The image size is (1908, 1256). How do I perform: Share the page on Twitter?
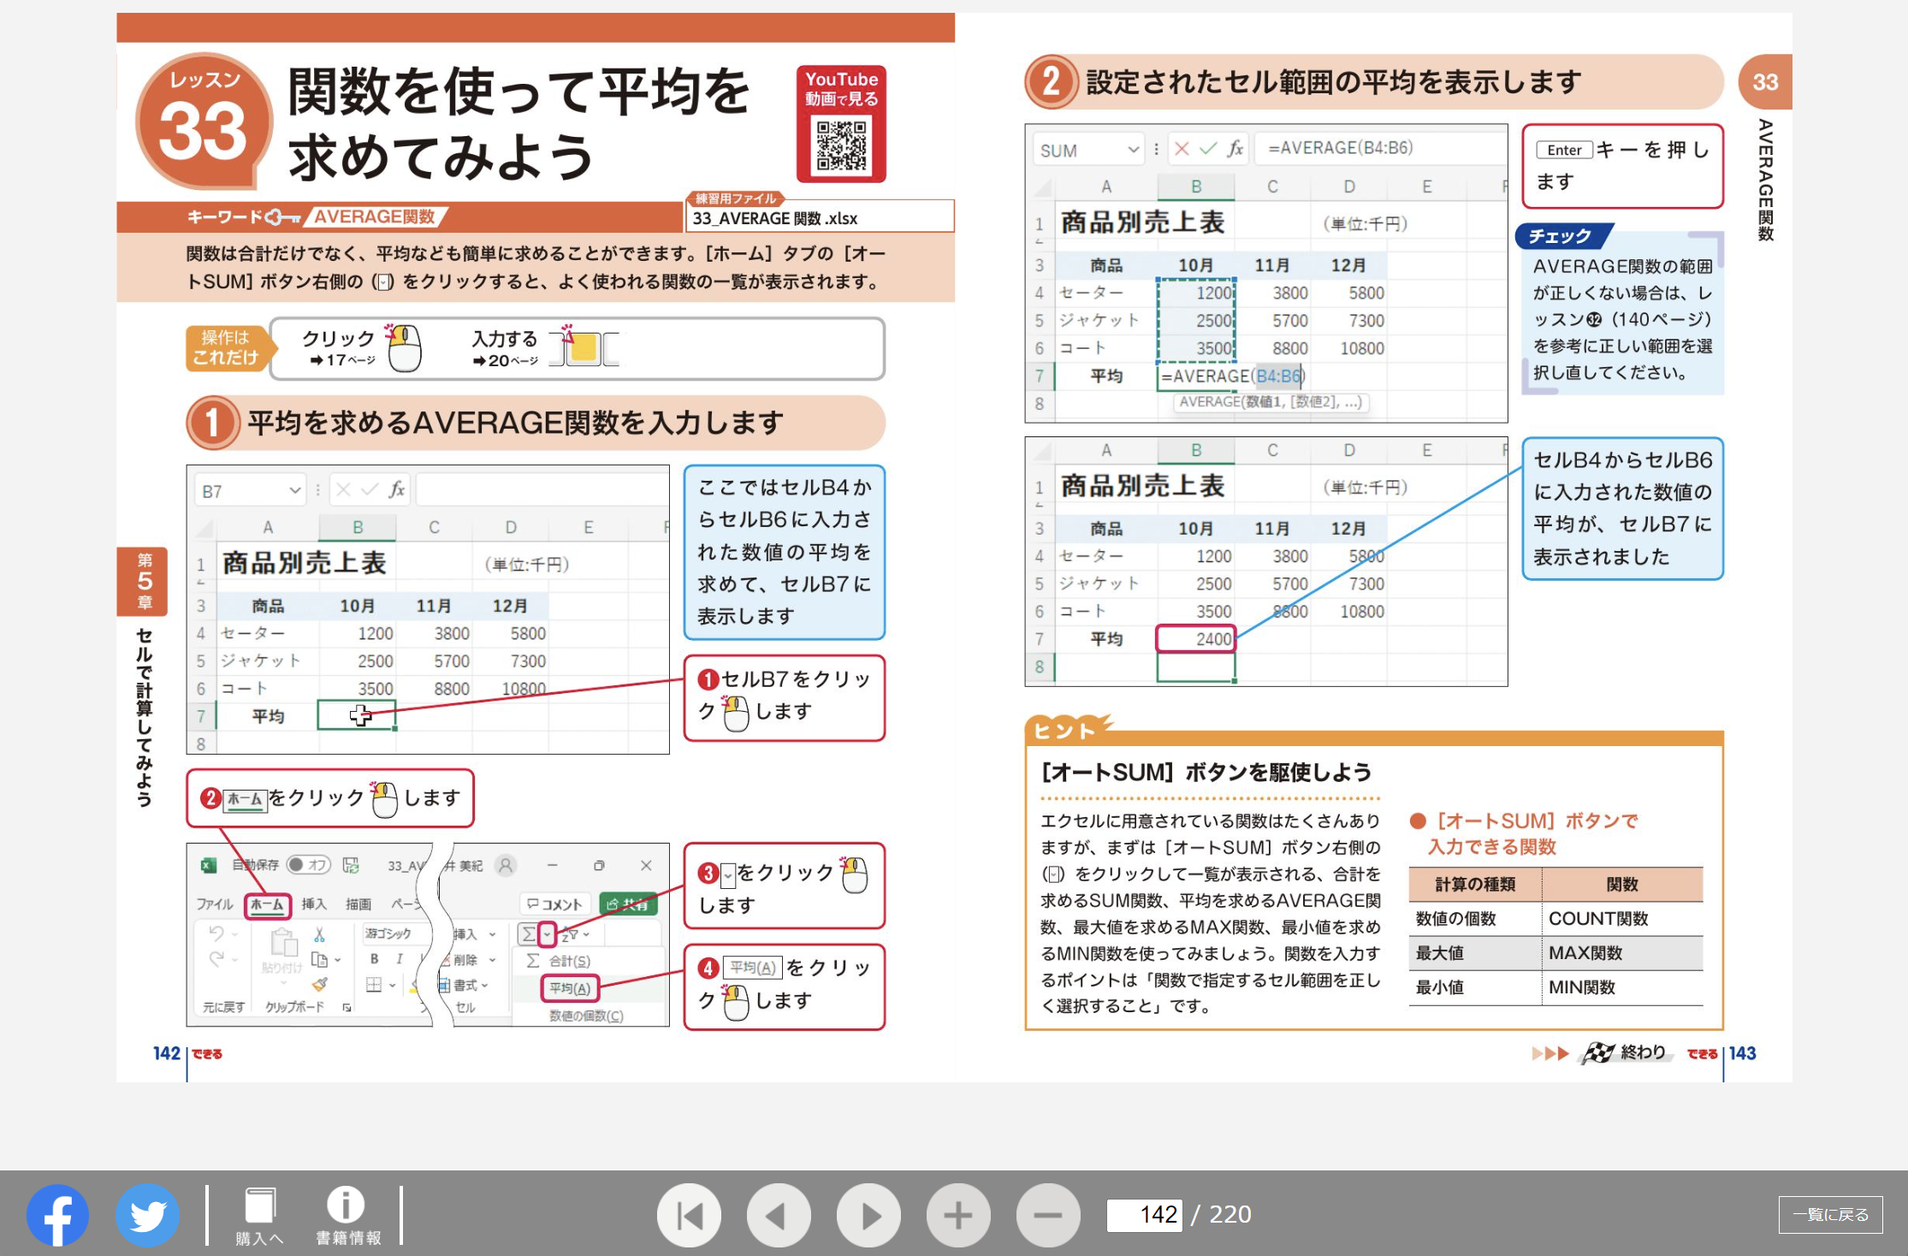click(147, 1214)
